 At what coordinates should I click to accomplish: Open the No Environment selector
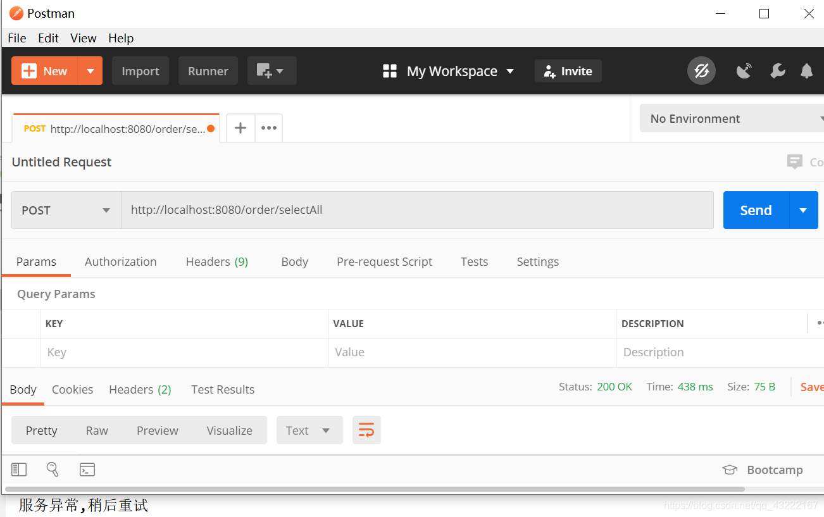pyautogui.click(x=733, y=118)
